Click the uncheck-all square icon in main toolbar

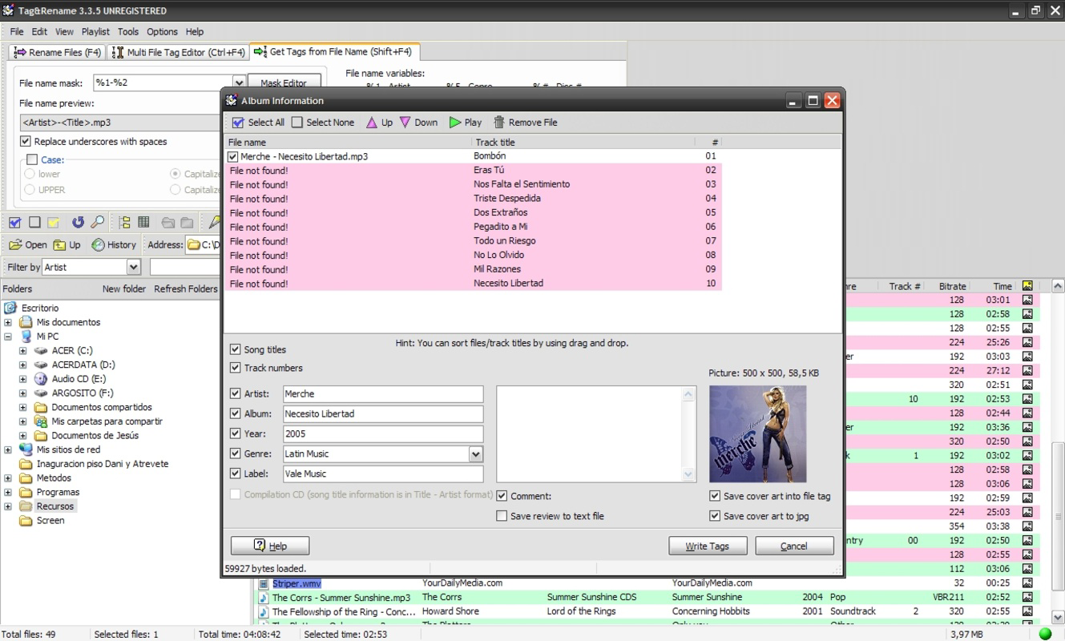[x=34, y=223]
